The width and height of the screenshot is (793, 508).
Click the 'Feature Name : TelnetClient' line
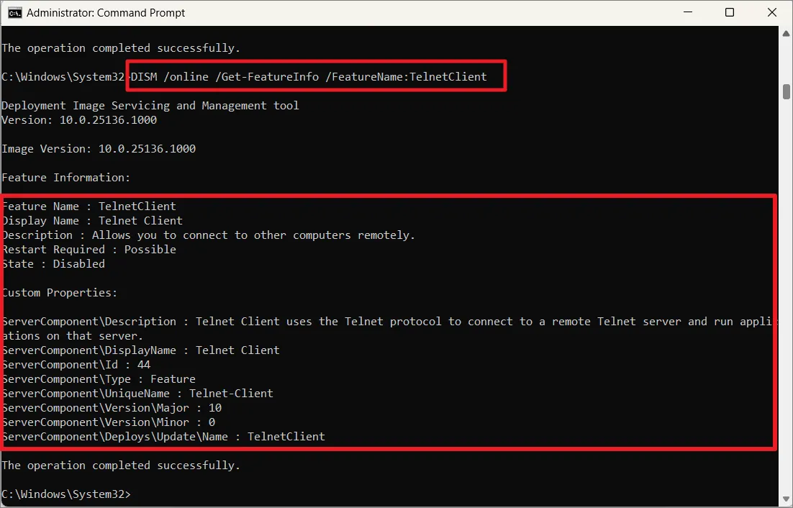89,207
